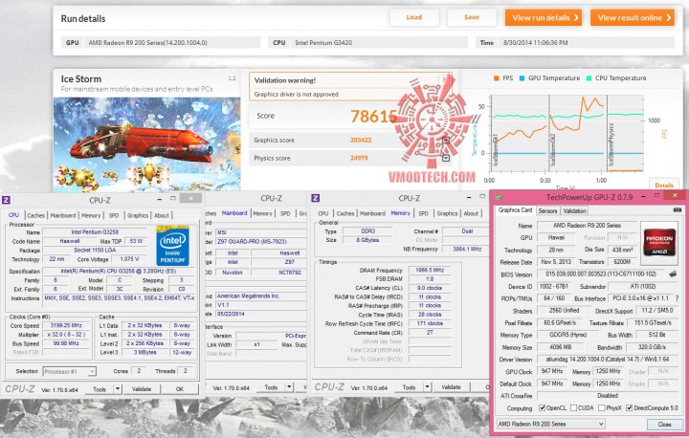
Task: Open the Caches tab in CPU-Z CPU window
Action: point(35,215)
